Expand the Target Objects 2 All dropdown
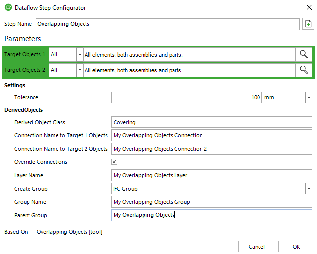 [80, 70]
